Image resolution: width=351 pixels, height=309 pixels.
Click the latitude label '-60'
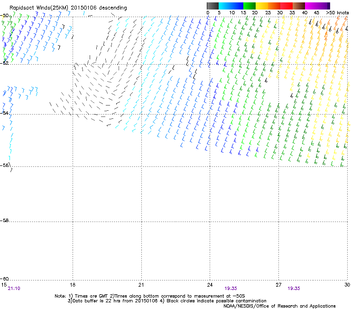point(4,279)
